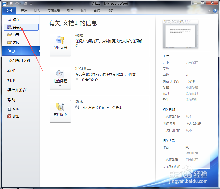This screenshot has height=189, width=220.
Task: Click the open folder icon beside 打开
Action: [10, 35]
